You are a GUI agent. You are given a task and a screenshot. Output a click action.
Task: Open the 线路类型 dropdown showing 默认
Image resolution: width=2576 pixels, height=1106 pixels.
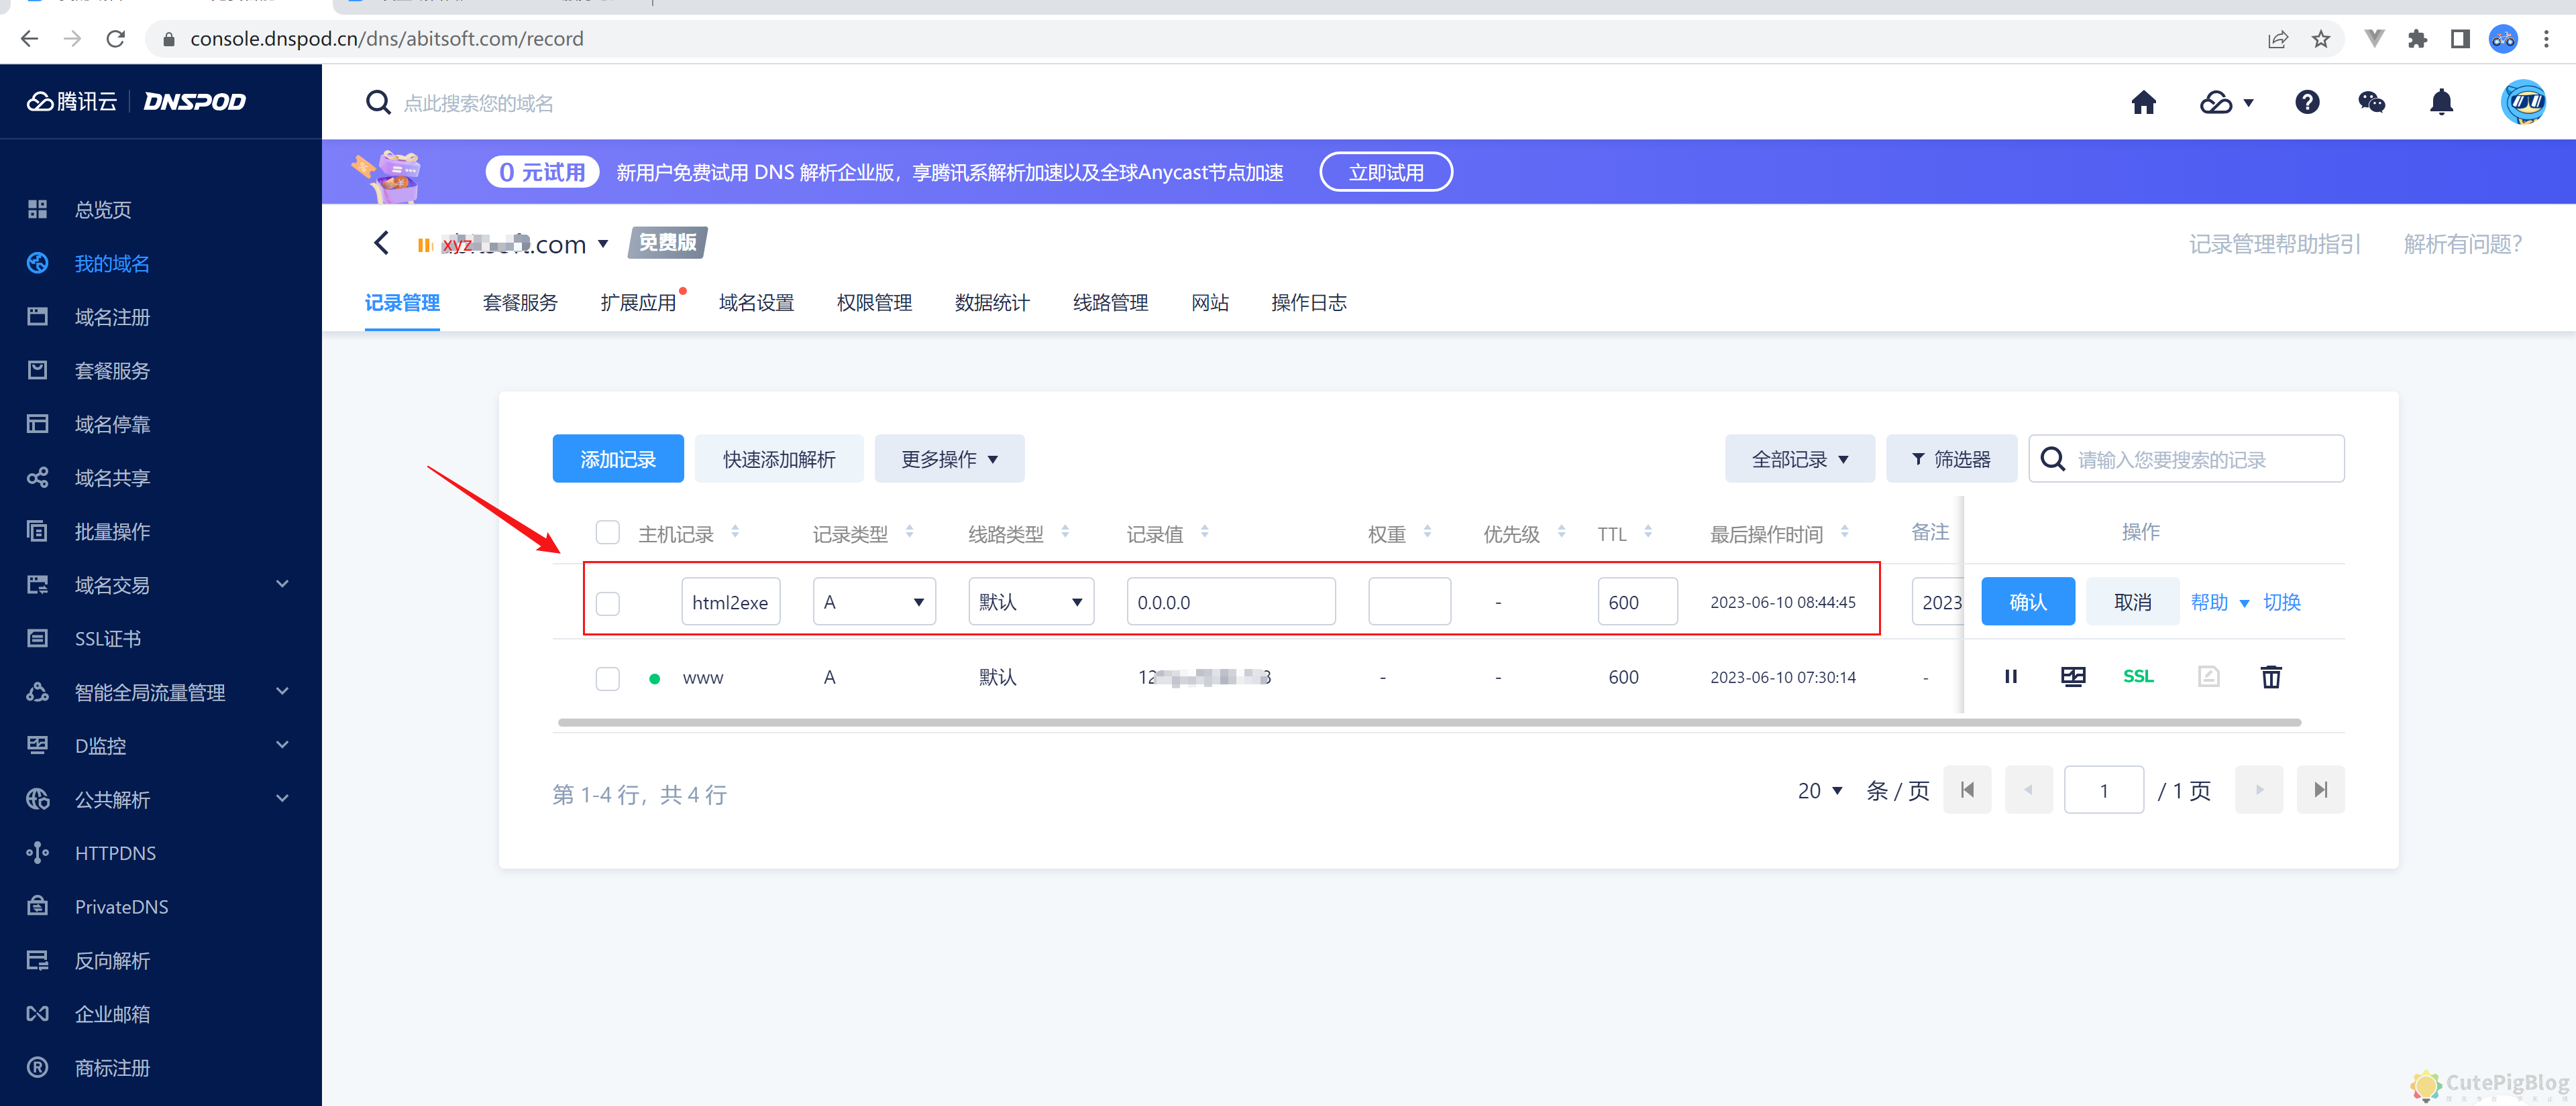tap(1030, 601)
